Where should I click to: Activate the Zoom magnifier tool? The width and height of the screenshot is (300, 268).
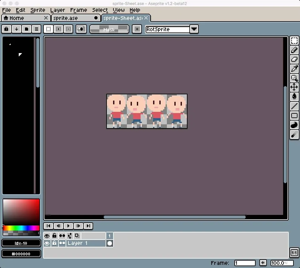(x=294, y=78)
